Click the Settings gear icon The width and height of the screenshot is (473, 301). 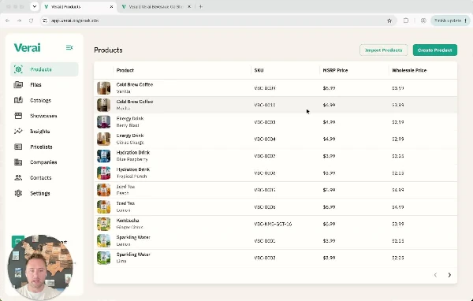pyautogui.click(x=18, y=193)
